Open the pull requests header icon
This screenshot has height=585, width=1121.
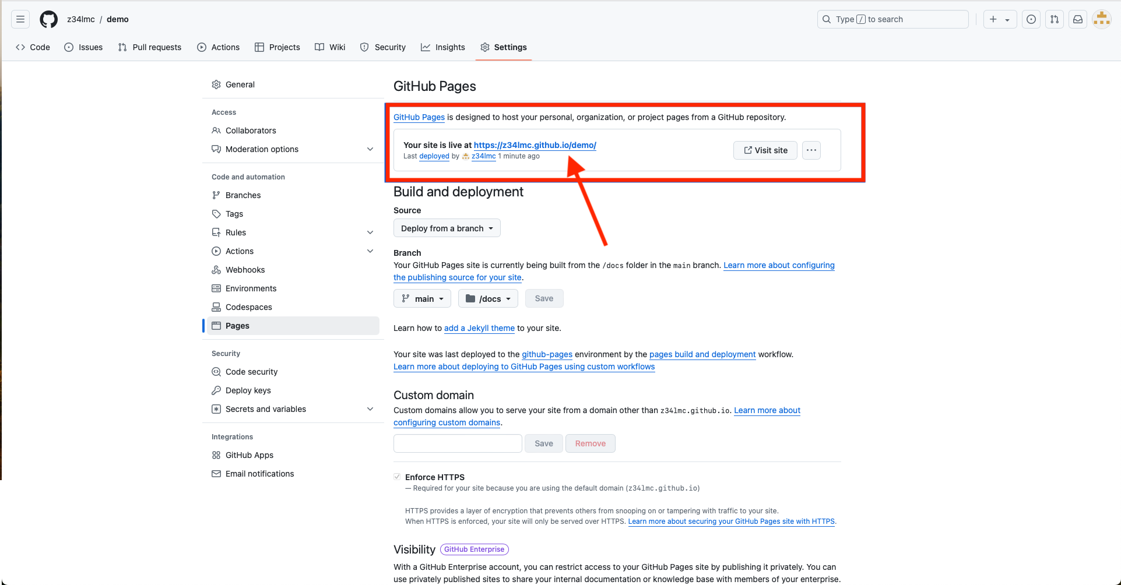1055,19
